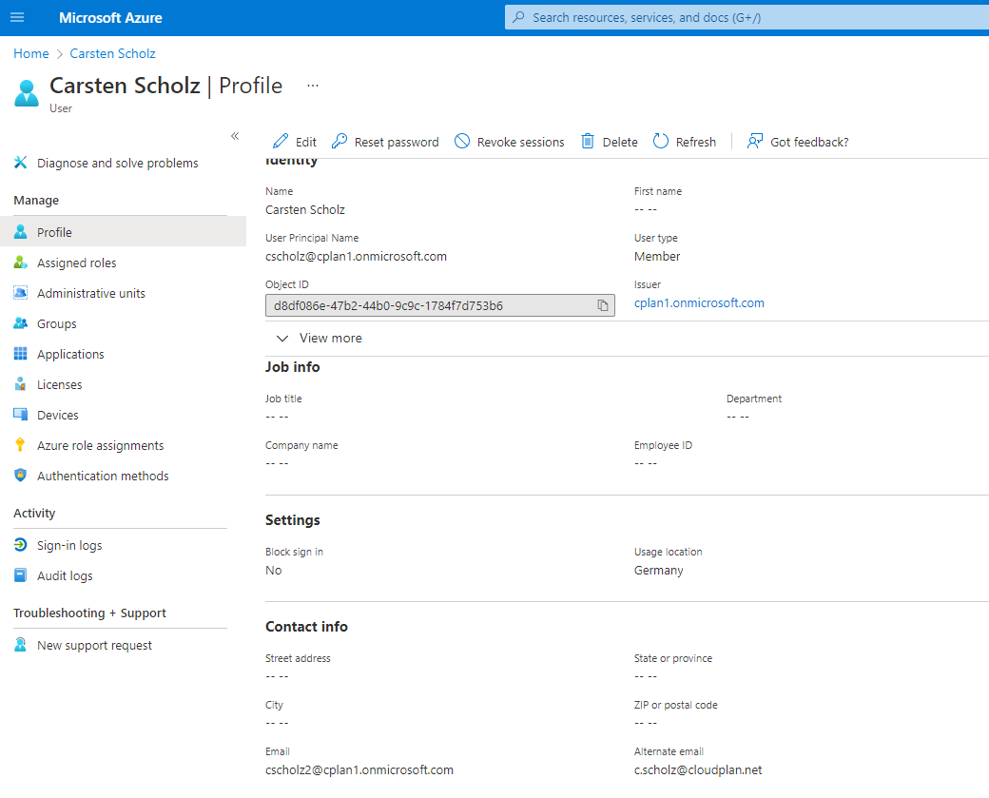The image size is (989, 798).
Task: Collapse the sidebar with double chevron
Action: point(235,136)
